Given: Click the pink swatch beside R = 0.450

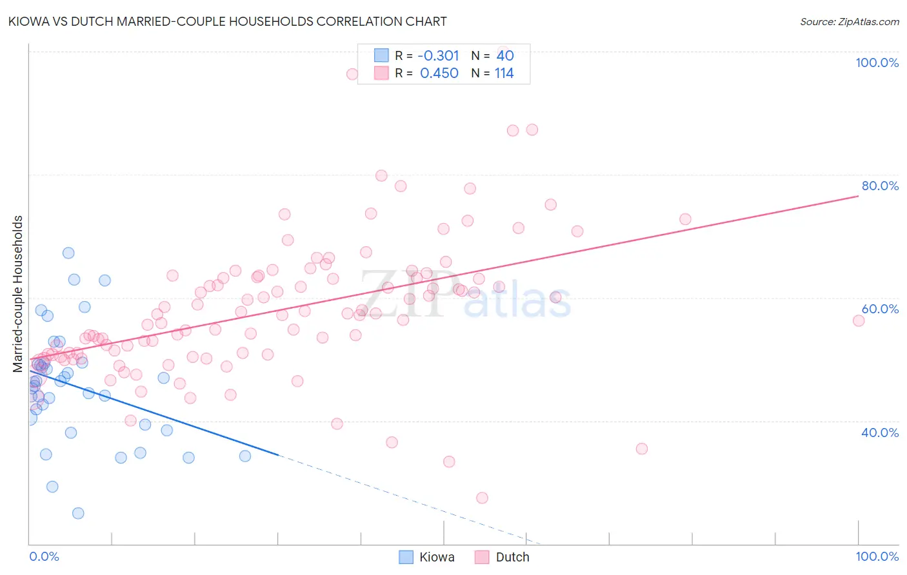Looking at the screenshot, I should 381,73.
